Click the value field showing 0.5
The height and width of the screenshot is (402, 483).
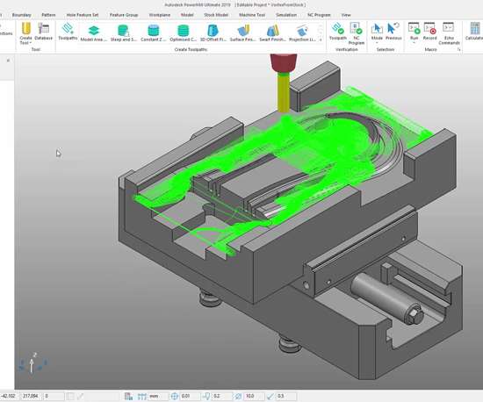point(286,396)
